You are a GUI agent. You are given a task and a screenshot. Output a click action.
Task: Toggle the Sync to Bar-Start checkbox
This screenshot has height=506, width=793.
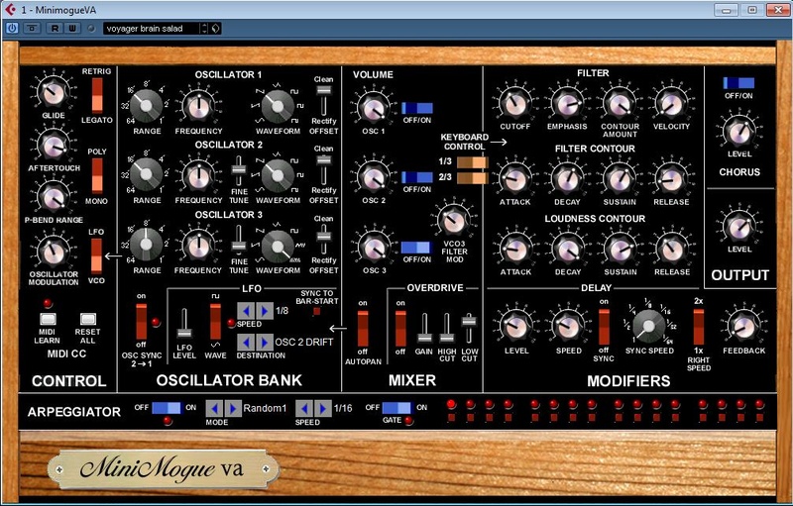pos(316,311)
